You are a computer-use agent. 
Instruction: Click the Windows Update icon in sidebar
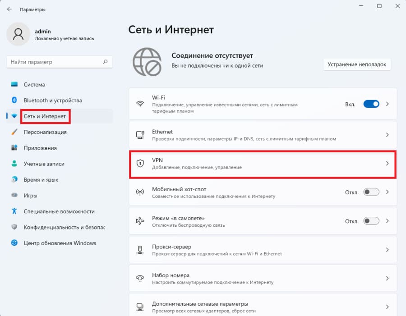14,243
